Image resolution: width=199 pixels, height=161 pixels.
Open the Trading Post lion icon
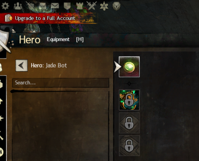(116, 6)
